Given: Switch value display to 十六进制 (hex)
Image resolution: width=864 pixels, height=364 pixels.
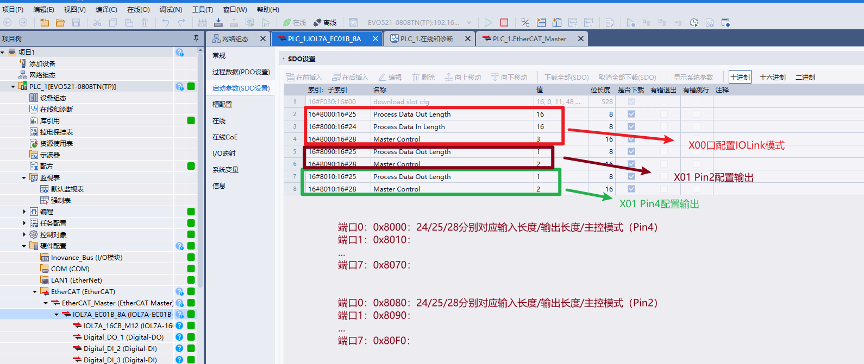Looking at the screenshot, I should tap(773, 77).
